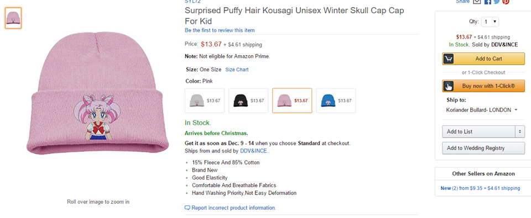This screenshot has height=218, width=531.
Task: Select the black beanie color option
Action: pyautogui.click(x=248, y=100)
